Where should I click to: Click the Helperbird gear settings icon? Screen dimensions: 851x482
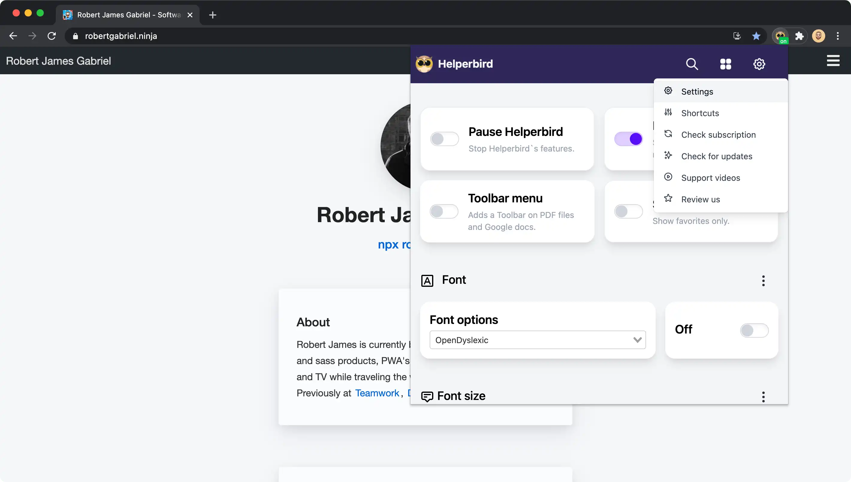pos(759,64)
